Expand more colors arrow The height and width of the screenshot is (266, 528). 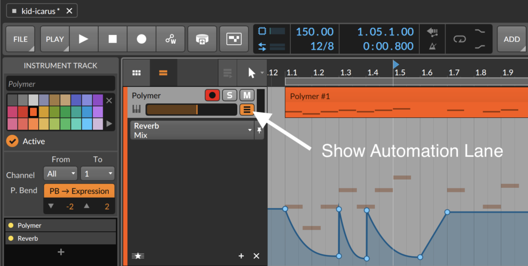pyautogui.click(x=109, y=123)
